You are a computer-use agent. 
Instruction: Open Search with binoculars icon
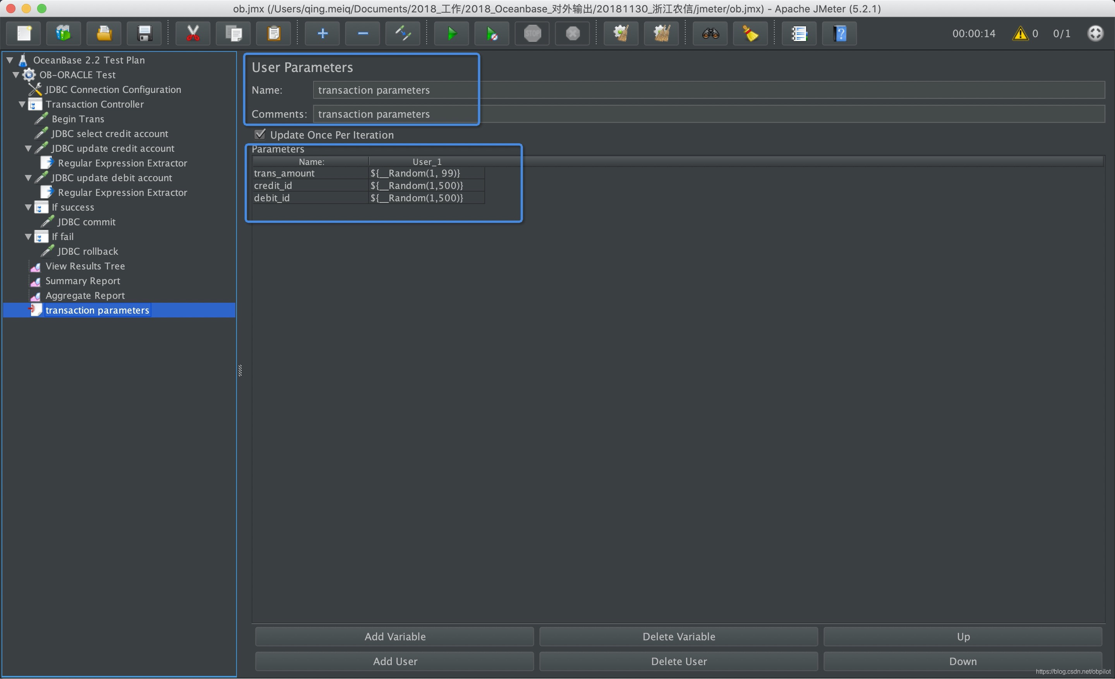[710, 33]
